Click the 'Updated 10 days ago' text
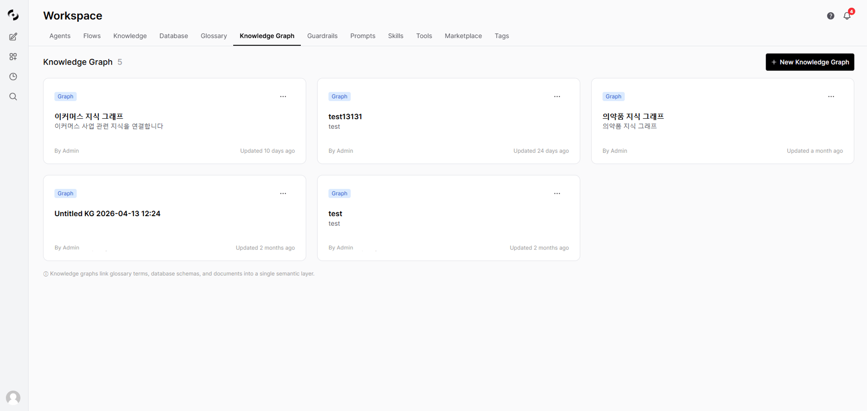This screenshot has width=867, height=411. point(267,151)
